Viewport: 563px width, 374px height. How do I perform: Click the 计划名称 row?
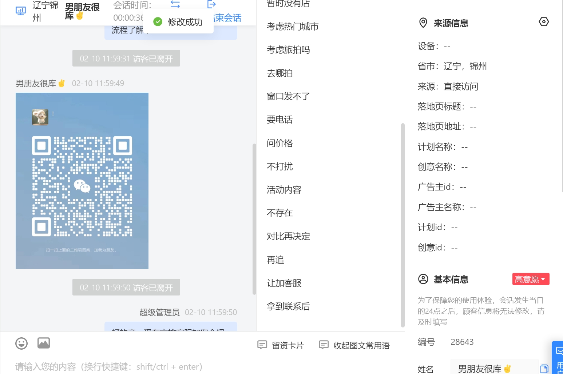click(x=443, y=147)
